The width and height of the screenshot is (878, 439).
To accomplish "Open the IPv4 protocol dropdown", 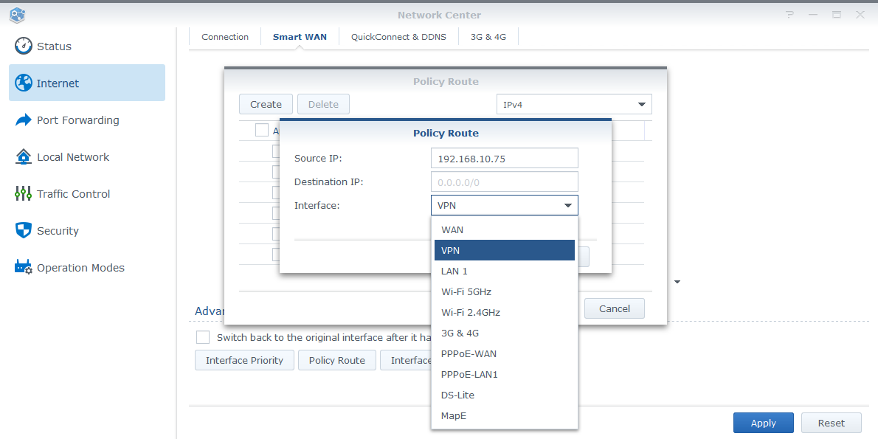I will click(574, 104).
